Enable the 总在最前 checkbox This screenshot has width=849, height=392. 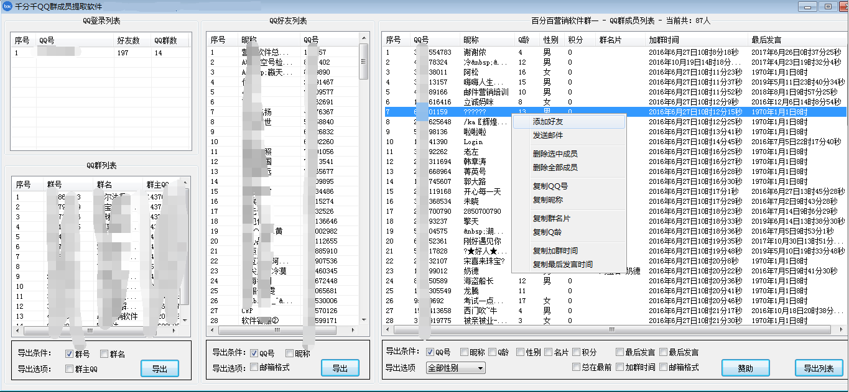pos(576,367)
